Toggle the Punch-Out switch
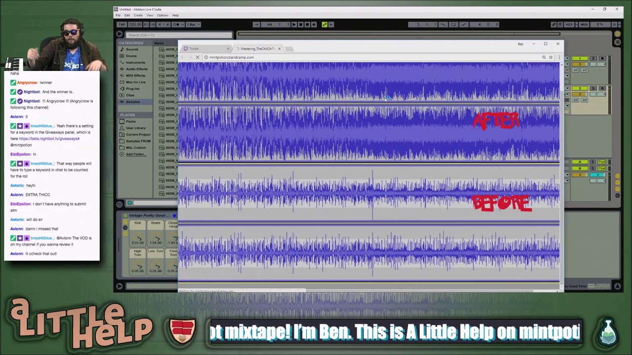632x355 pixels. pos(464,25)
